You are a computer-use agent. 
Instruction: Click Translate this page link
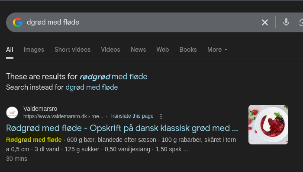pyautogui.click(x=132, y=116)
